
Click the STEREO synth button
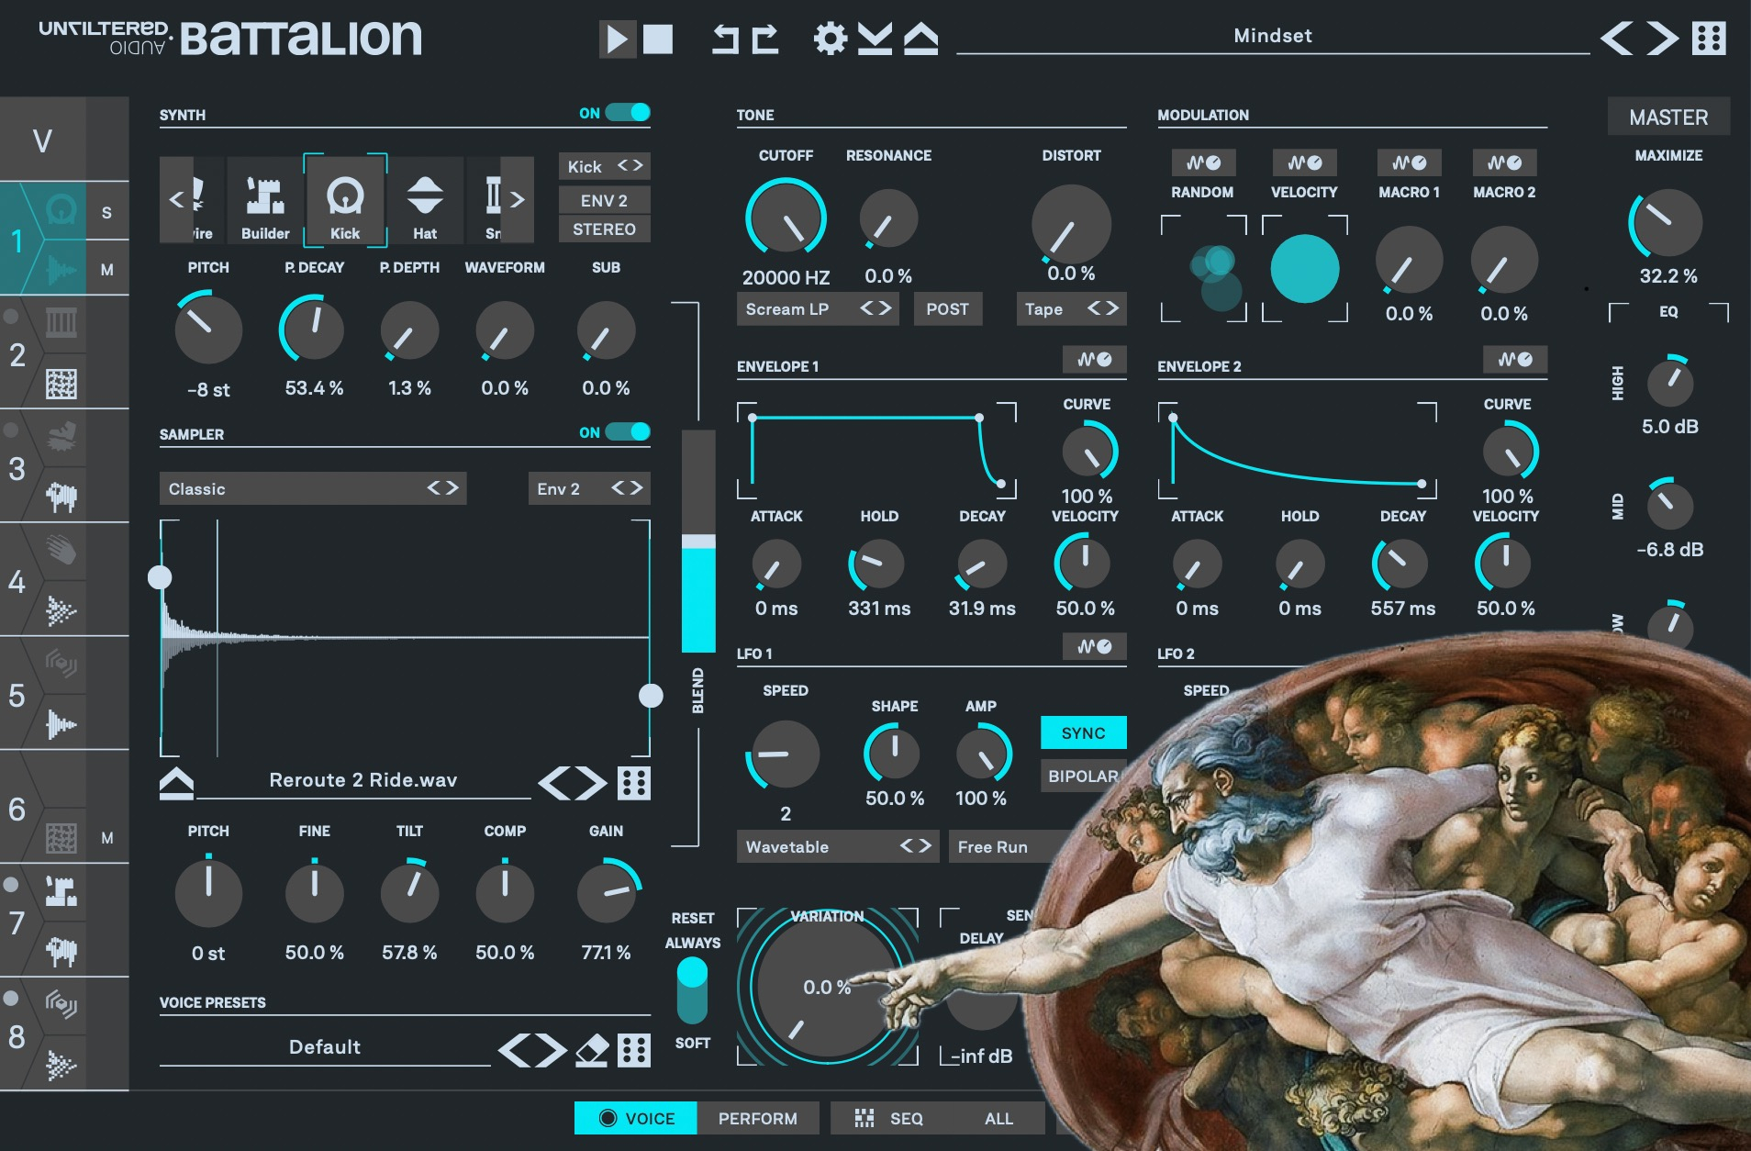click(604, 229)
